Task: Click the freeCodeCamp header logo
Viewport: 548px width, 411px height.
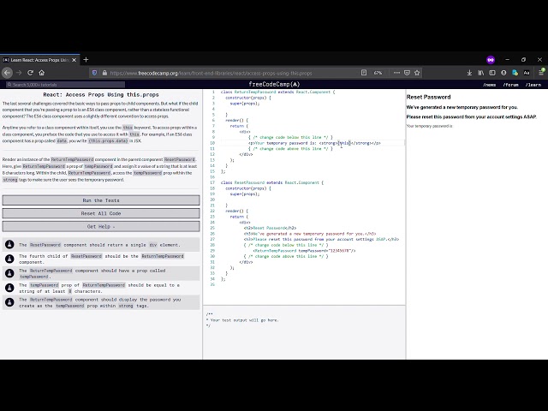Action: point(274,84)
